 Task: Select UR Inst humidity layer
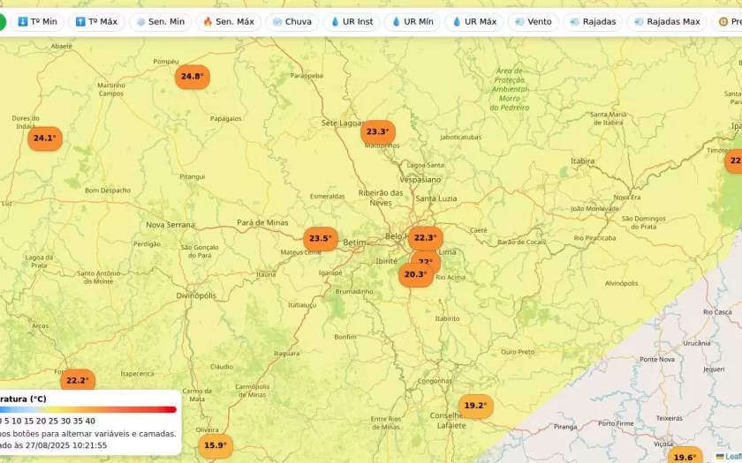352,21
